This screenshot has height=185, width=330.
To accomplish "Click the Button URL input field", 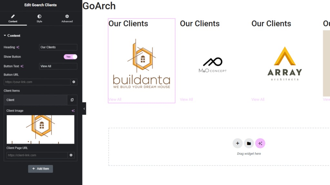I will [37, 82].
